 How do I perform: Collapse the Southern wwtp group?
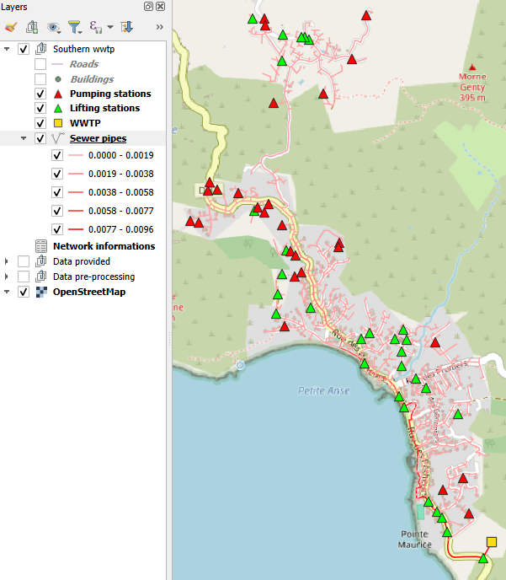[x=8, y=50]
